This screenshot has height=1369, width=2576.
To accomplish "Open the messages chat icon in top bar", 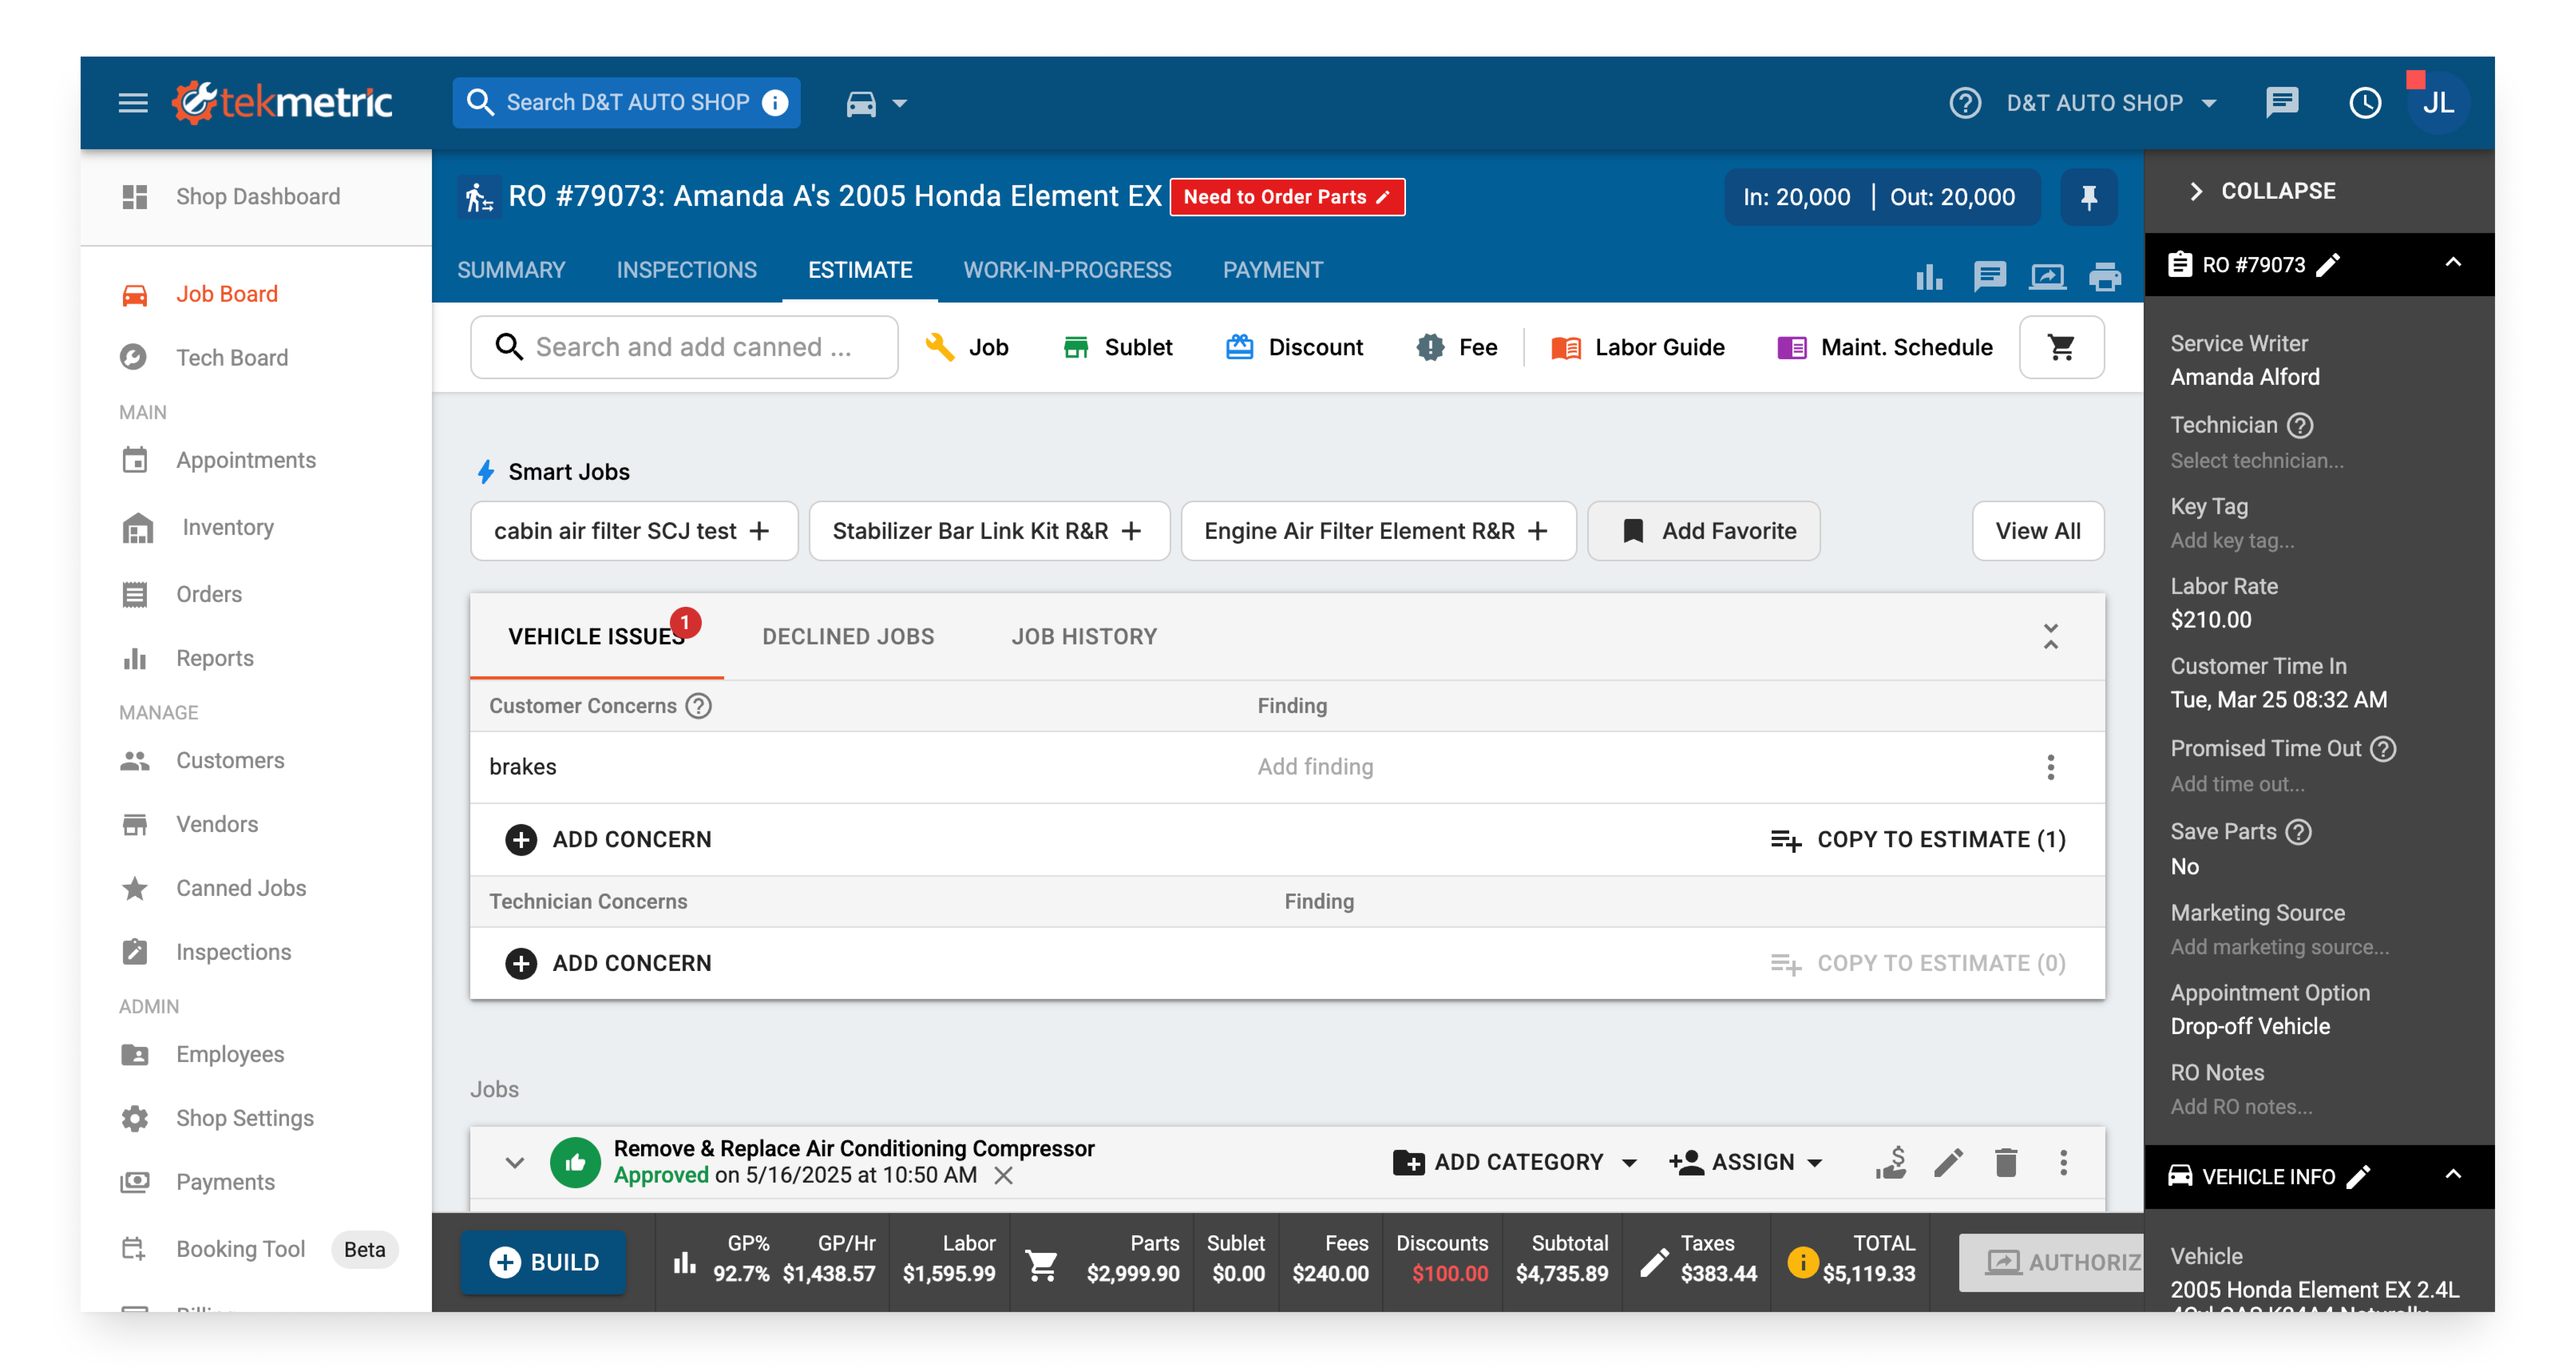I will (x=2283, y=102).
